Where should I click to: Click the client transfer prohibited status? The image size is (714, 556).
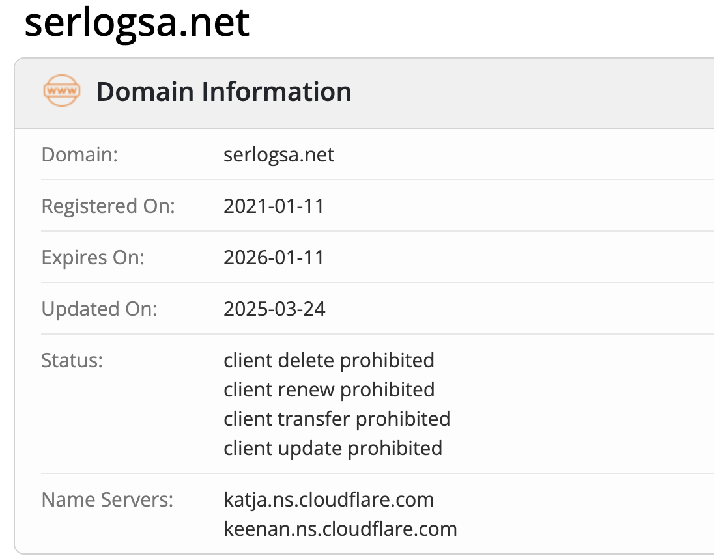tap(337, 419)
